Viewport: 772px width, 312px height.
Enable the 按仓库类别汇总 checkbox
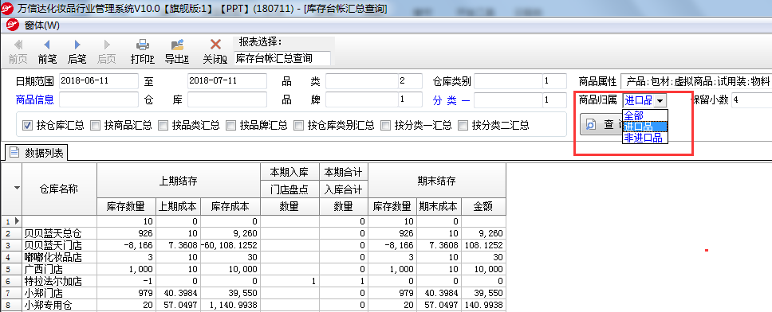click(x=298, y=125)
